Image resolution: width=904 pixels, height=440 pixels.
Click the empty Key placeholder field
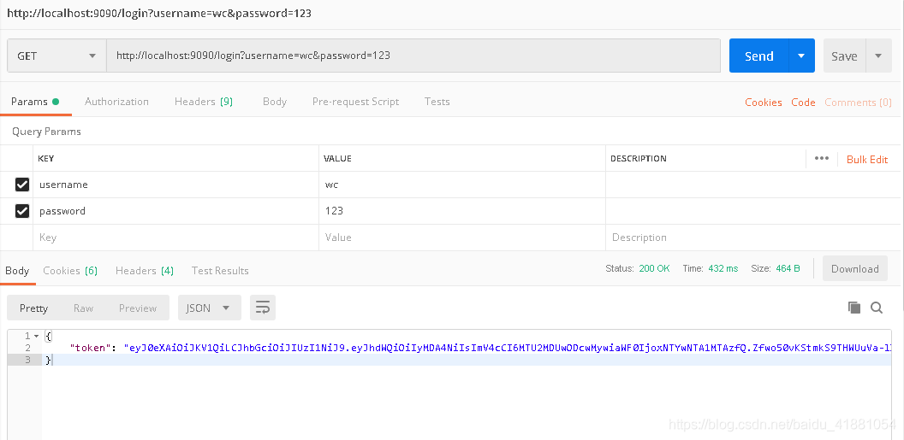(x=175, y=238)
